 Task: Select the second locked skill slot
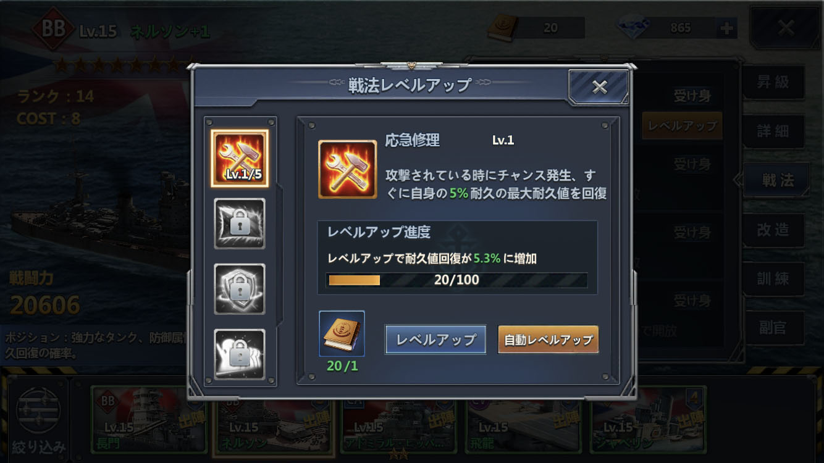click(240, 223)
